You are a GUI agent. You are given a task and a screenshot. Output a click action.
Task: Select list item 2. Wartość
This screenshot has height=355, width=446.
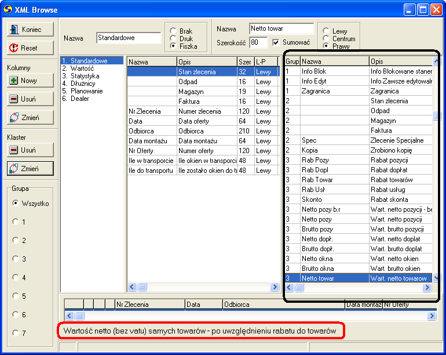coord(92,68)
